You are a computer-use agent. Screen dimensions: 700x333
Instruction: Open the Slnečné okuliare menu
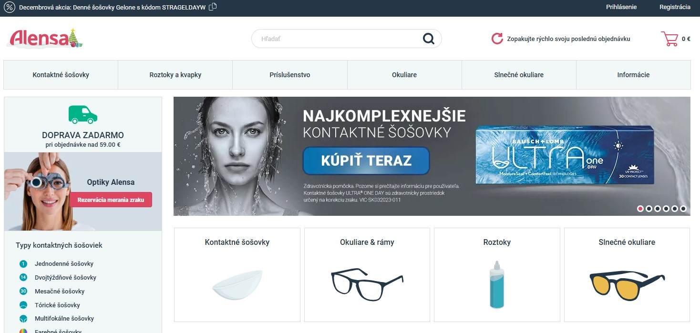[x=519, y=75]
